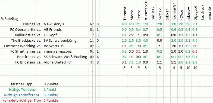
Task: Select the 5 Punkte cell
Action: (66, 100)
